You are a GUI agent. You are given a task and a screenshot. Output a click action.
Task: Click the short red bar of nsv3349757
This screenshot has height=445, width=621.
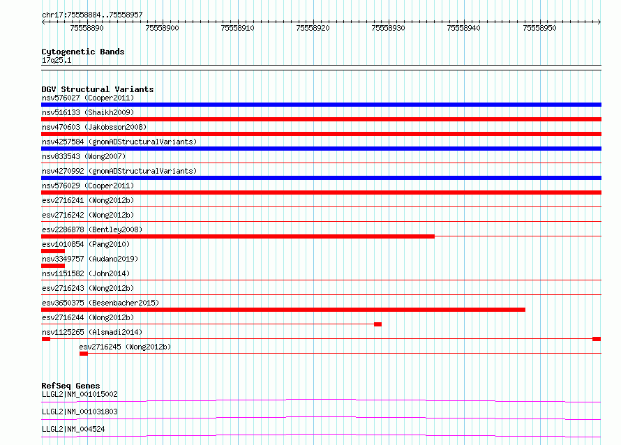53,266
